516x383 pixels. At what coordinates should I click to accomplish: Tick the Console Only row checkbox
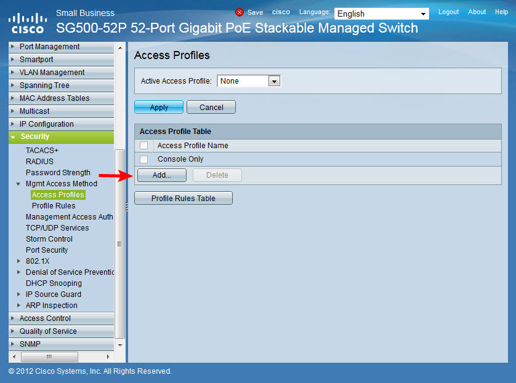click(144, 159)
